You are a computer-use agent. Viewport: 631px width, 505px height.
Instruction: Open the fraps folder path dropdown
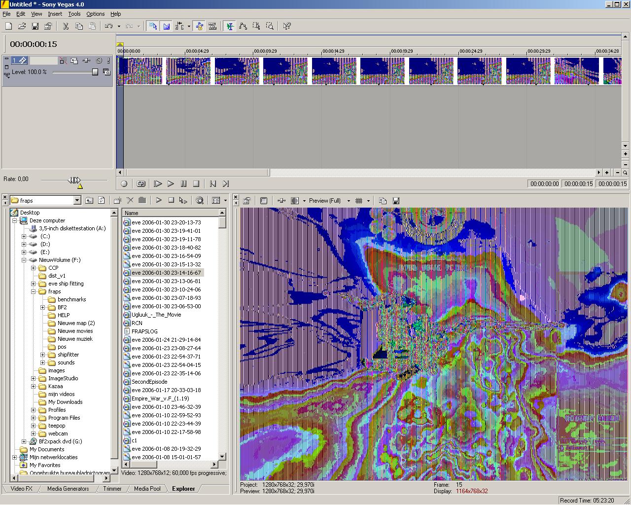pos(77,200)
